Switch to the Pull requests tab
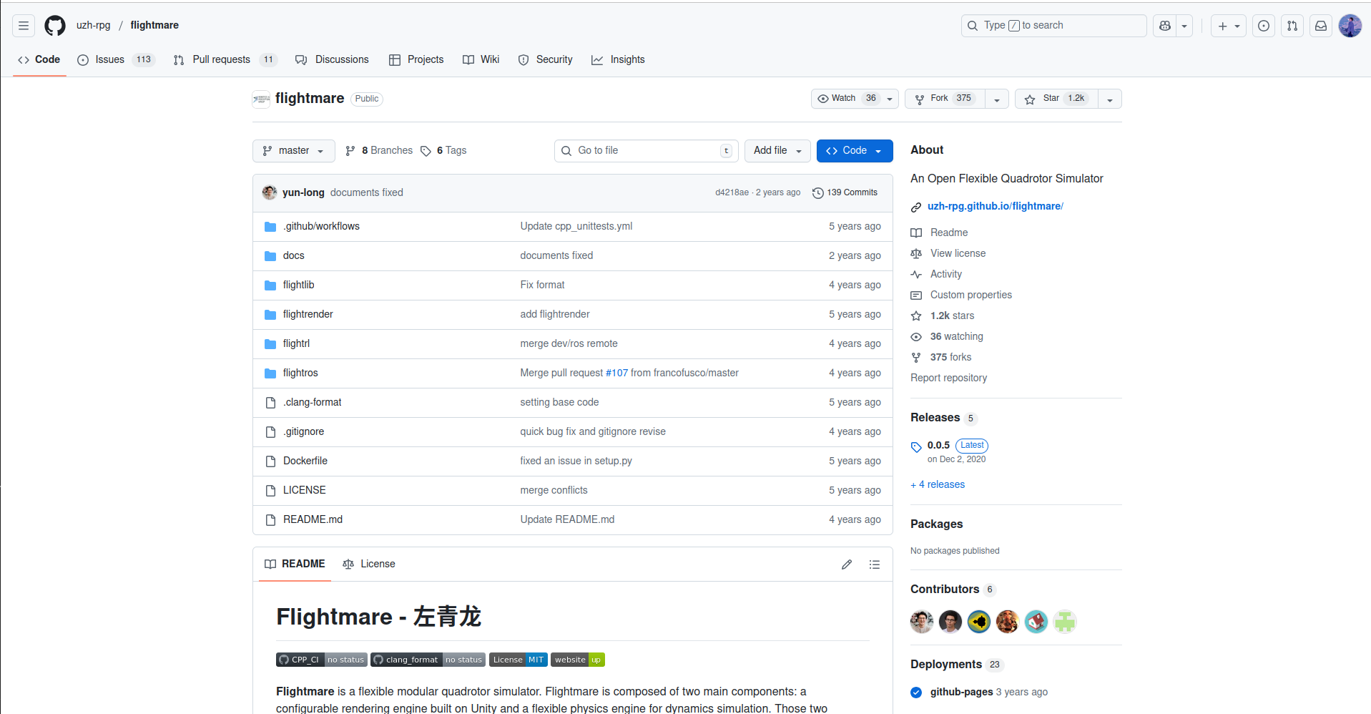The height and width of the screenshot is (714, 1371). (x=225, y=59)
